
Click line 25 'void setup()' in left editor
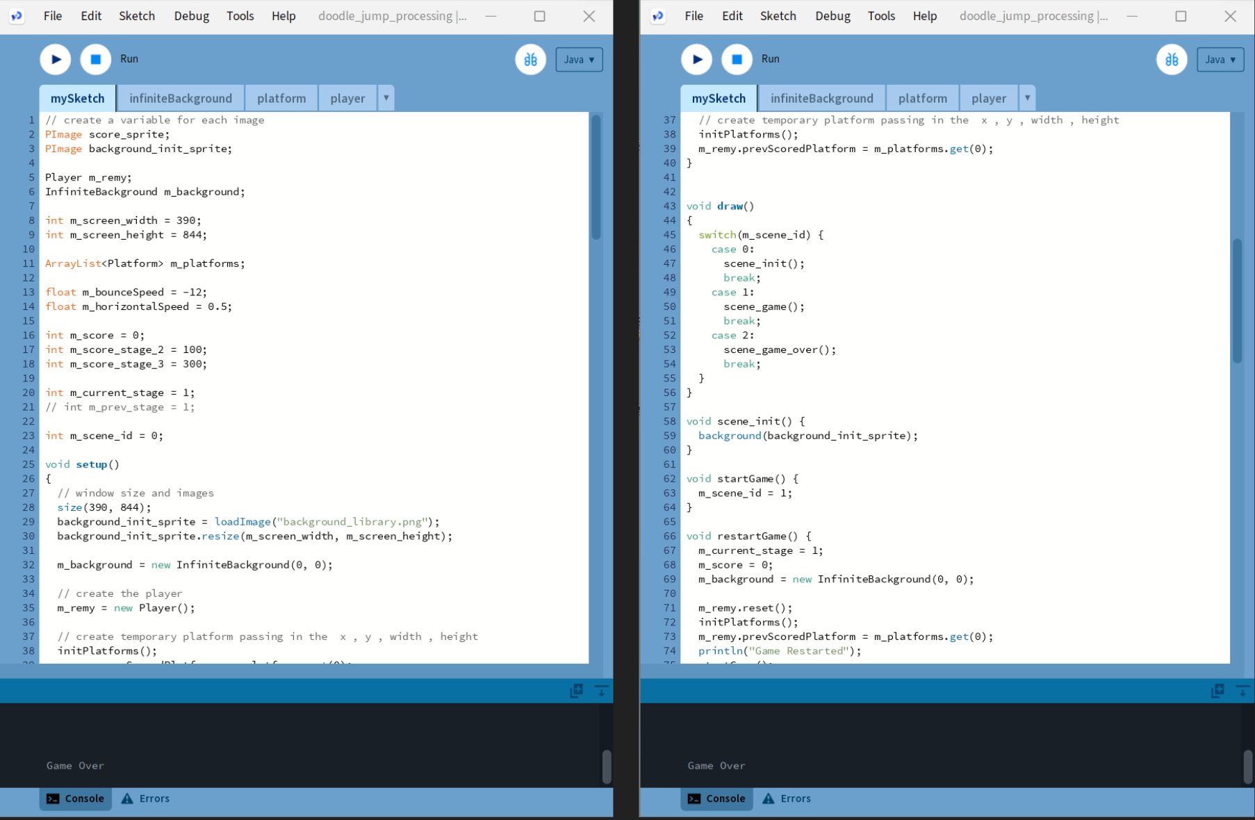82,465
